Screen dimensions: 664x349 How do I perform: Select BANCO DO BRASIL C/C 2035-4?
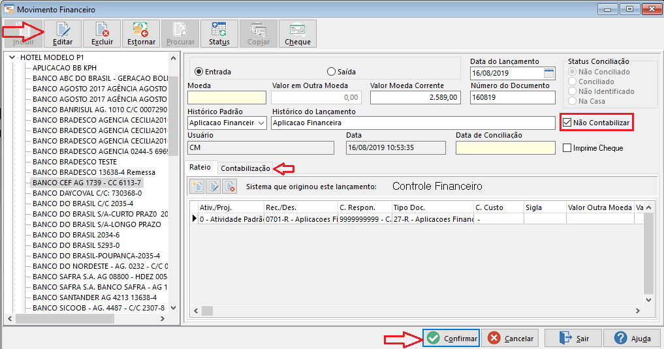coord(83,204)
